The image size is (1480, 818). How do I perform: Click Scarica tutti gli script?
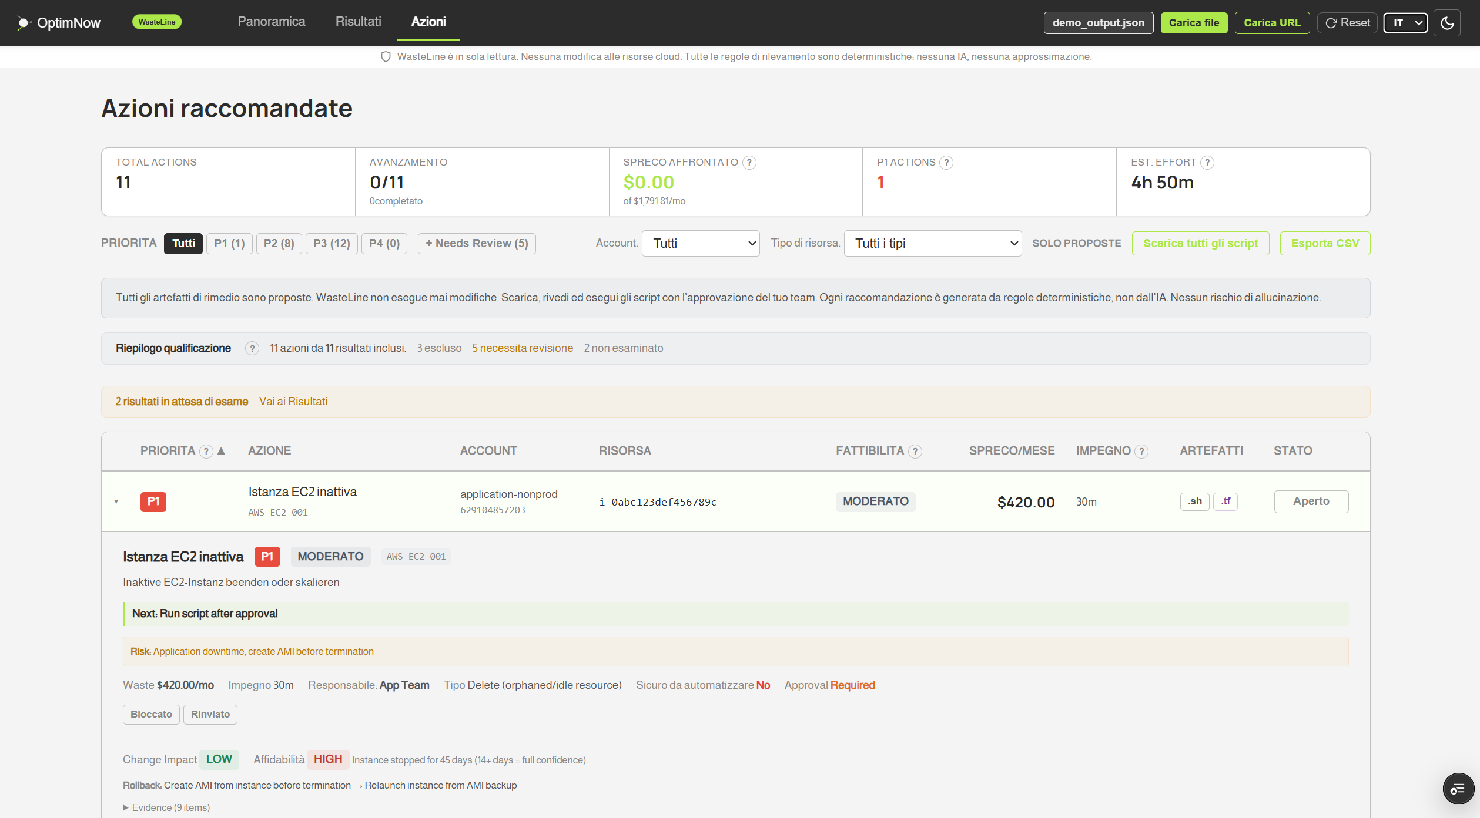[x=1200, y=243]
